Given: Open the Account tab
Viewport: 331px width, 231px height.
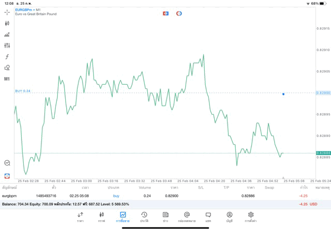Looking at the screenshot, I should [x=229, y=217].
